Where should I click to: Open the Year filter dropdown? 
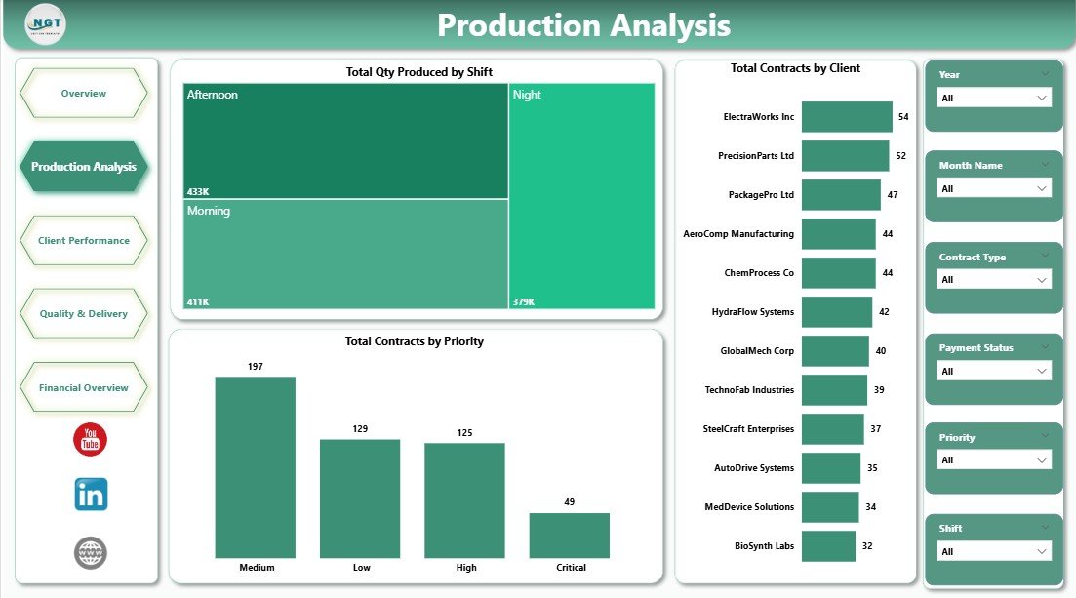click(x=993, y=98)
